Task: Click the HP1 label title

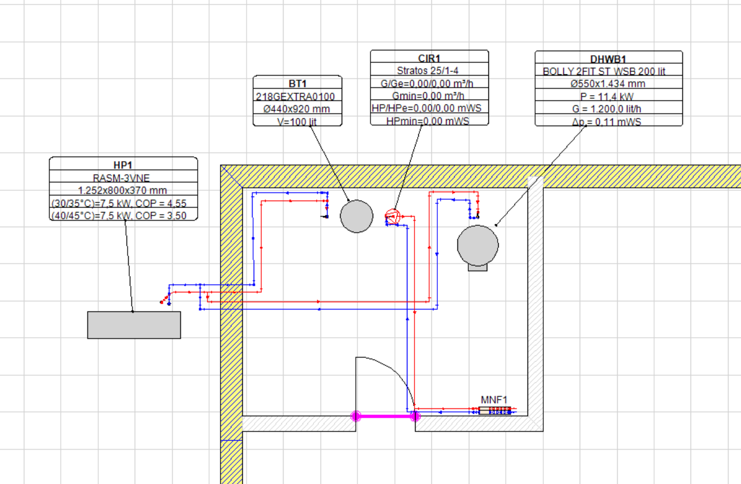Action: (123, 164)
